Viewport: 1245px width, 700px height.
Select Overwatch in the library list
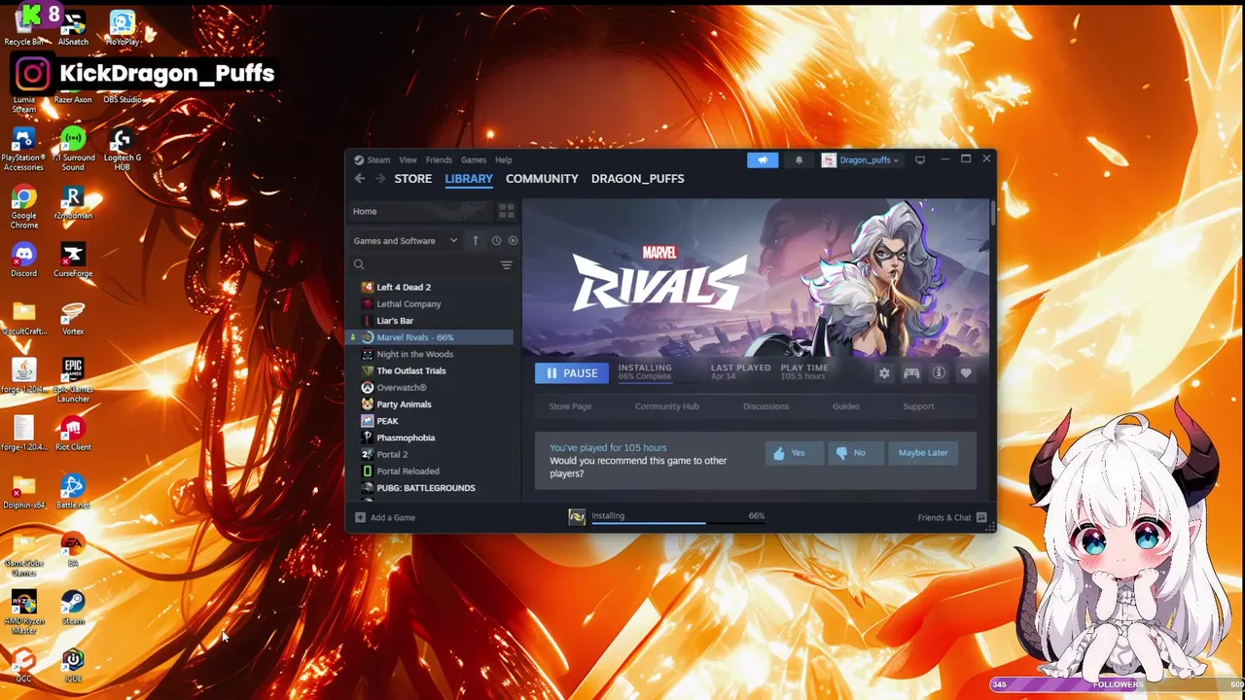(431, 388)
